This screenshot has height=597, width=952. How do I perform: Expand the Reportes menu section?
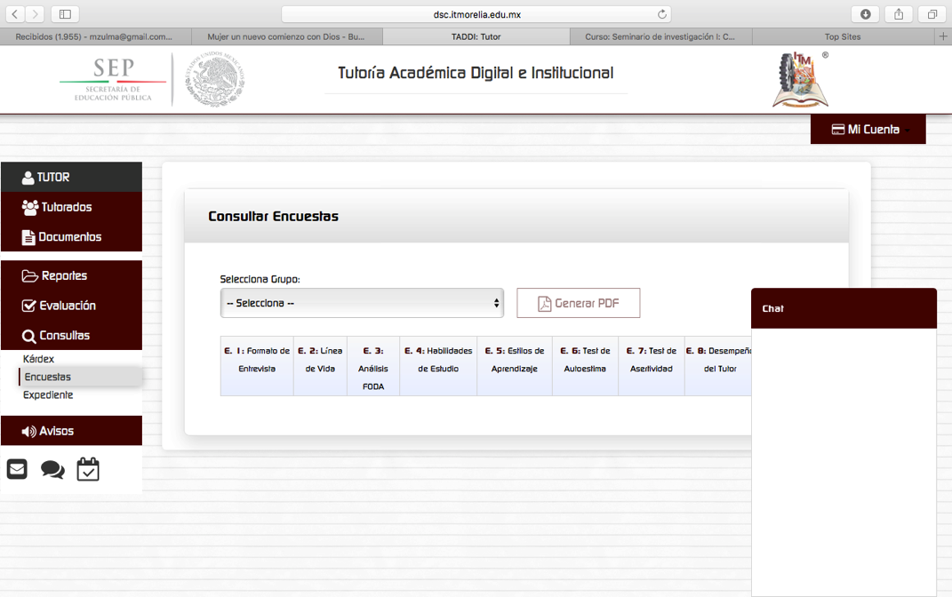(x=71, y=275)
